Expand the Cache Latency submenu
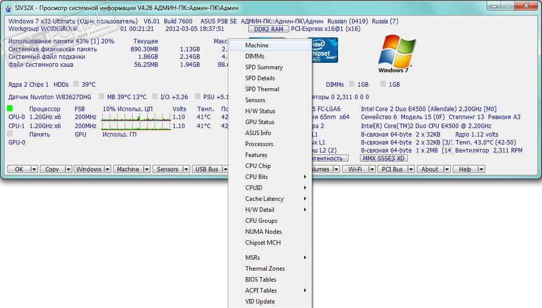Image resolution: width=542 pixels, height=308 pixels. (305, 199)
